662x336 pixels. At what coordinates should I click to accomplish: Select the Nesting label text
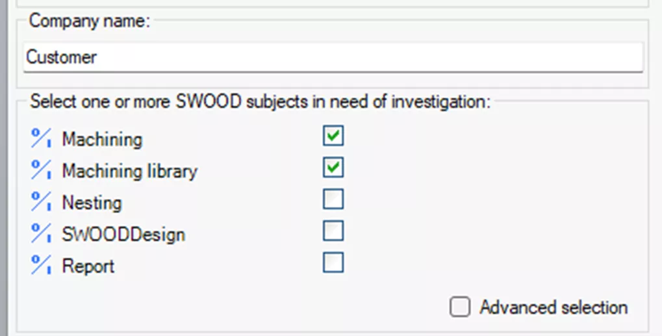92,203
